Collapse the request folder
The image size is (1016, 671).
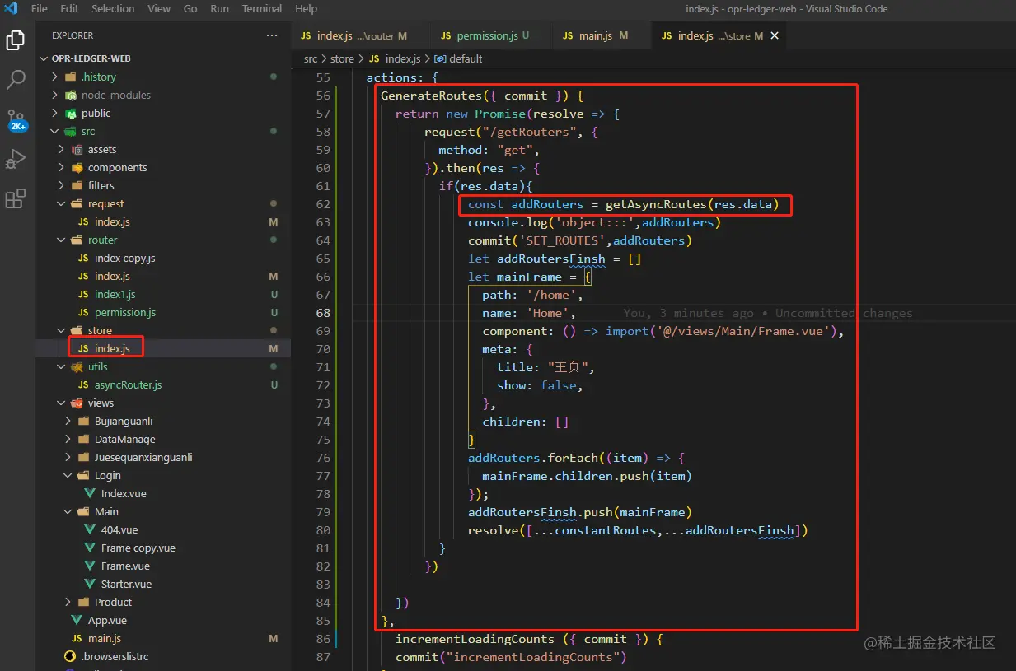(x=61, y=203)
